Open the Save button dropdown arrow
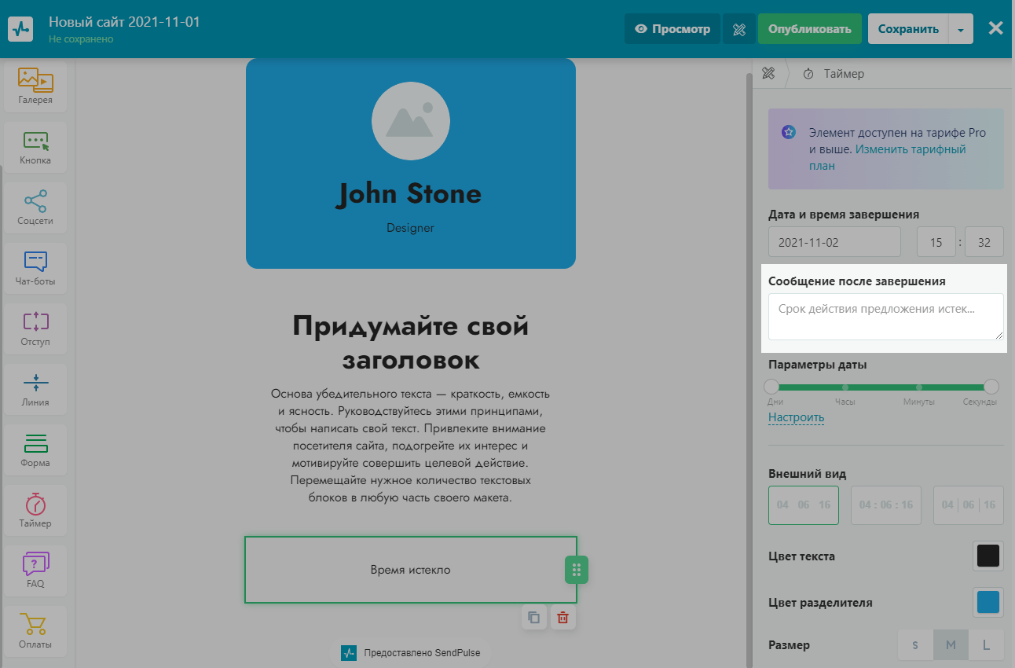The height and width of the screenshot is (668, 1015). (x=961, y=29)
